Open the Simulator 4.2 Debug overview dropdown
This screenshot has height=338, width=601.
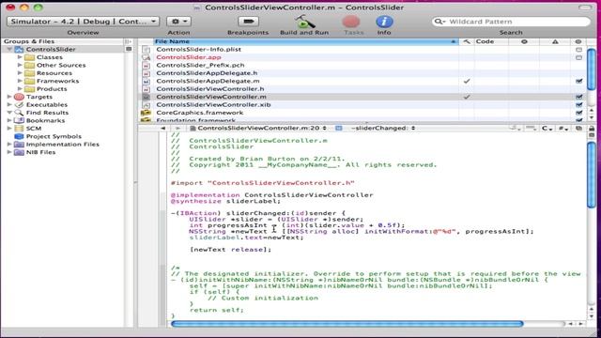pos(83,22)
